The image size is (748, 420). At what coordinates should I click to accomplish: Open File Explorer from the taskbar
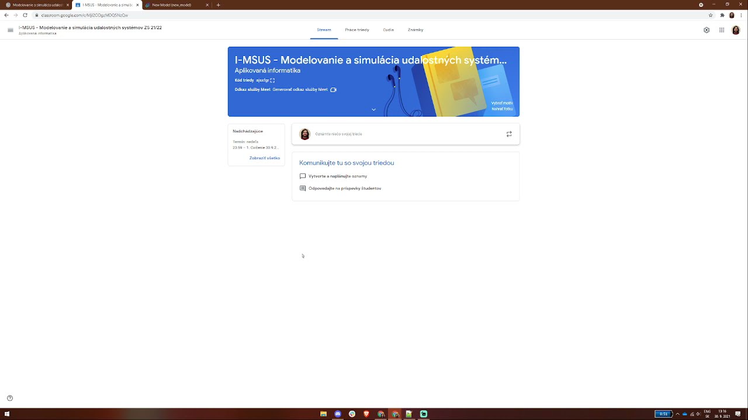[323, 414]
